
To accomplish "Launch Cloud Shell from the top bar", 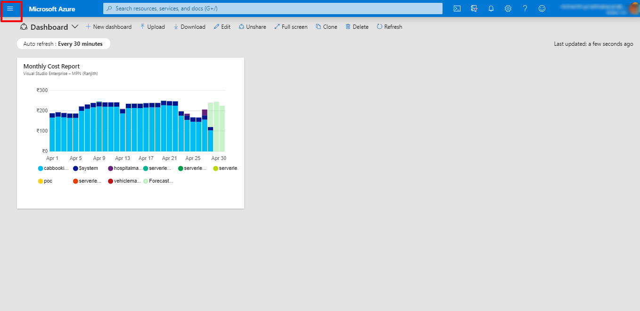I will [457, 8].
